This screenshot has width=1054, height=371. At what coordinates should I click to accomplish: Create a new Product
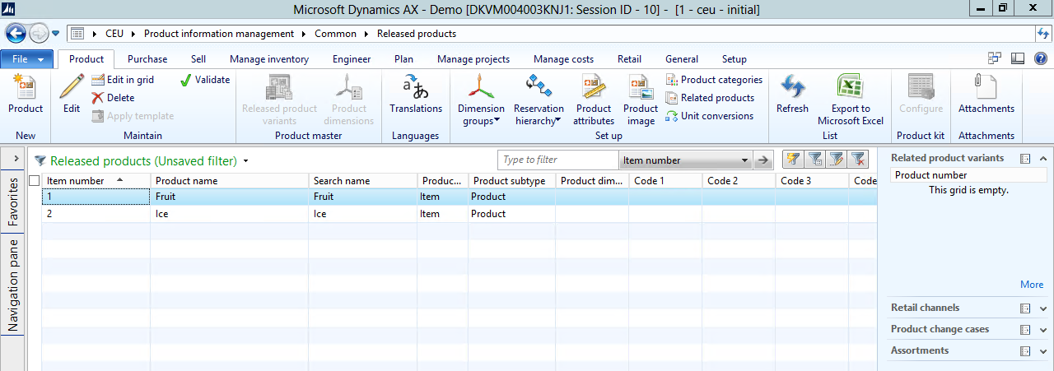pos(26,95)
